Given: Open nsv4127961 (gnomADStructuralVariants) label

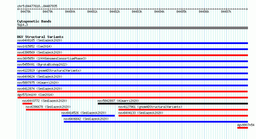Looking at the screenshot, I should (150, 107).
